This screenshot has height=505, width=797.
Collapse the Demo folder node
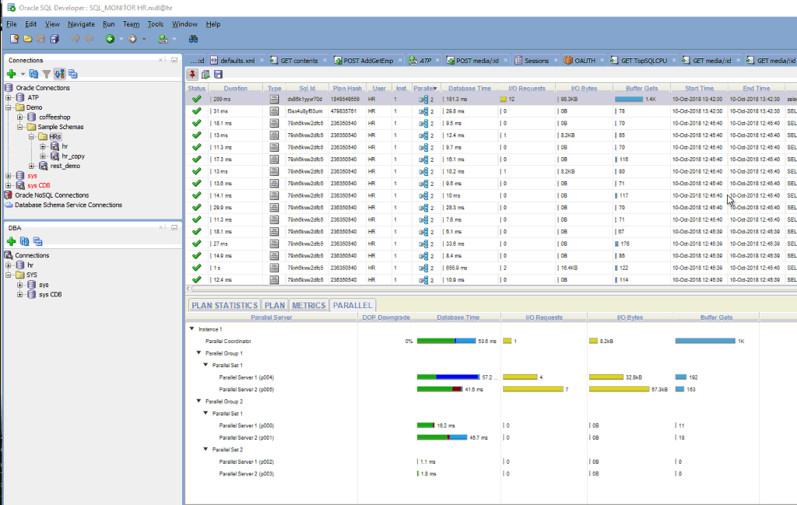point(8,107)
